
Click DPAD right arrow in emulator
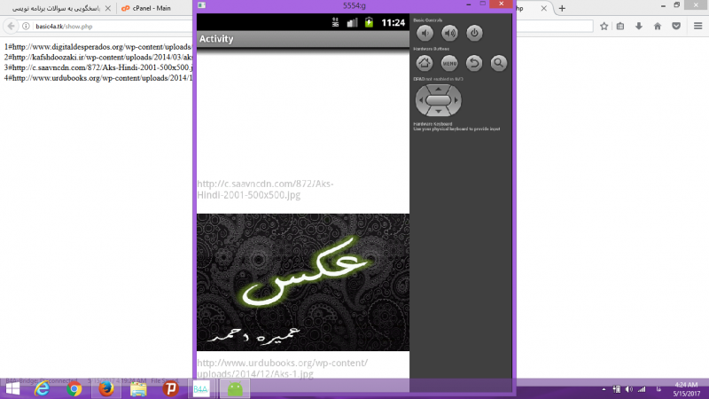click(456, 100)
